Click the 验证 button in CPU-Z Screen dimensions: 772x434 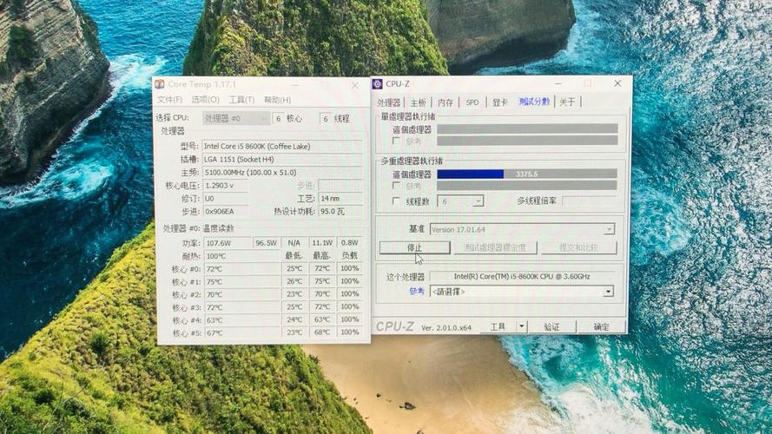click(x=551, y=327)
